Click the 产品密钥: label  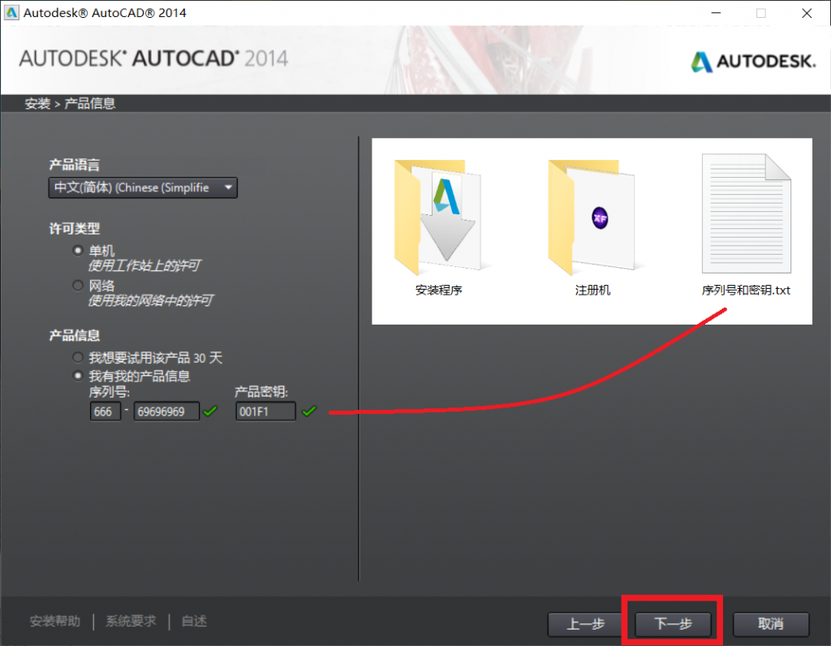[x=261, y=392]
